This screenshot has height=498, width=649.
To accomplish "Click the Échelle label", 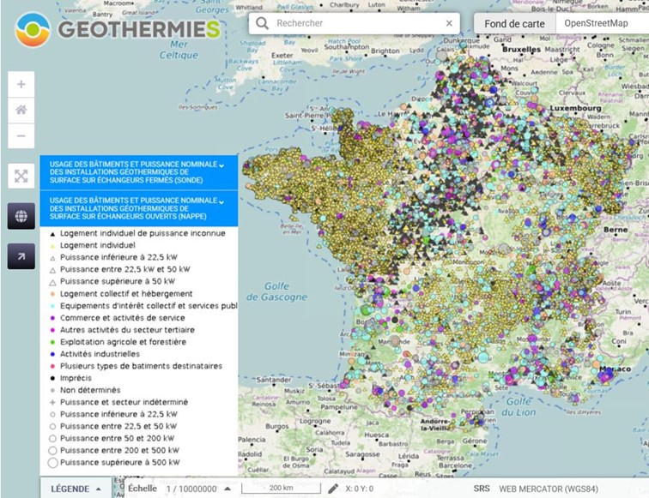I will (143, 489).
